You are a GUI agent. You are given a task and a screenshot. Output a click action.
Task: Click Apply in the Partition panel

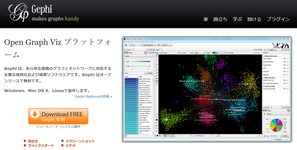click(x=285, y=136)
